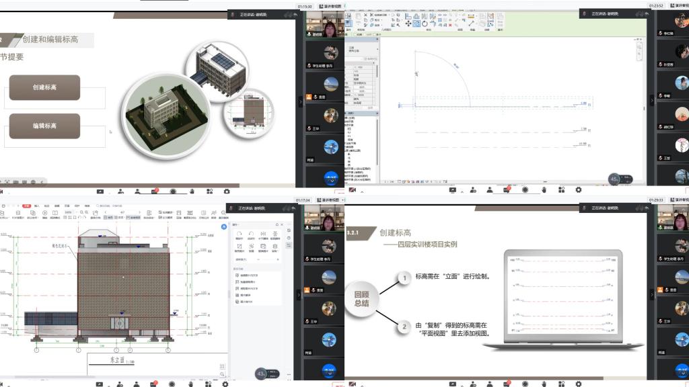Click magnifier icon at PDF viewer bottom-right corner
689x387 pixels.
click(222, 376)
